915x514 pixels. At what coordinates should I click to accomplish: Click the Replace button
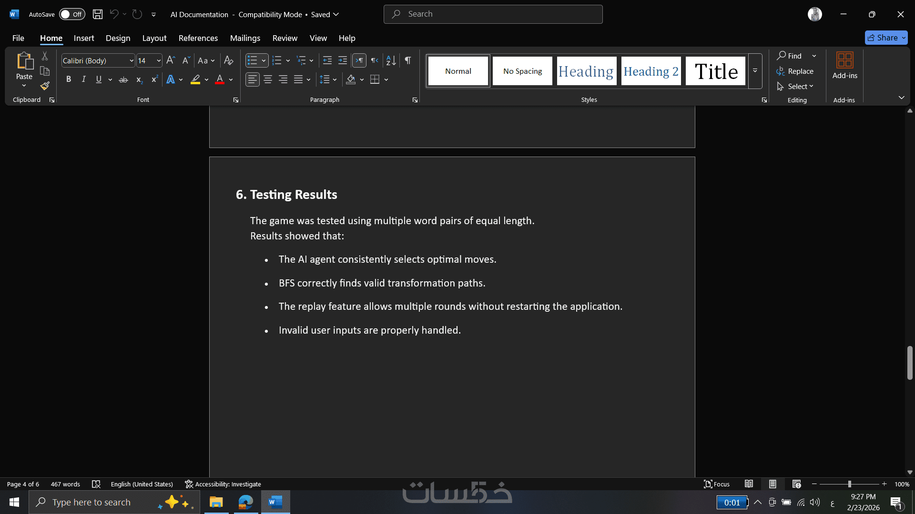pos(795,71)
